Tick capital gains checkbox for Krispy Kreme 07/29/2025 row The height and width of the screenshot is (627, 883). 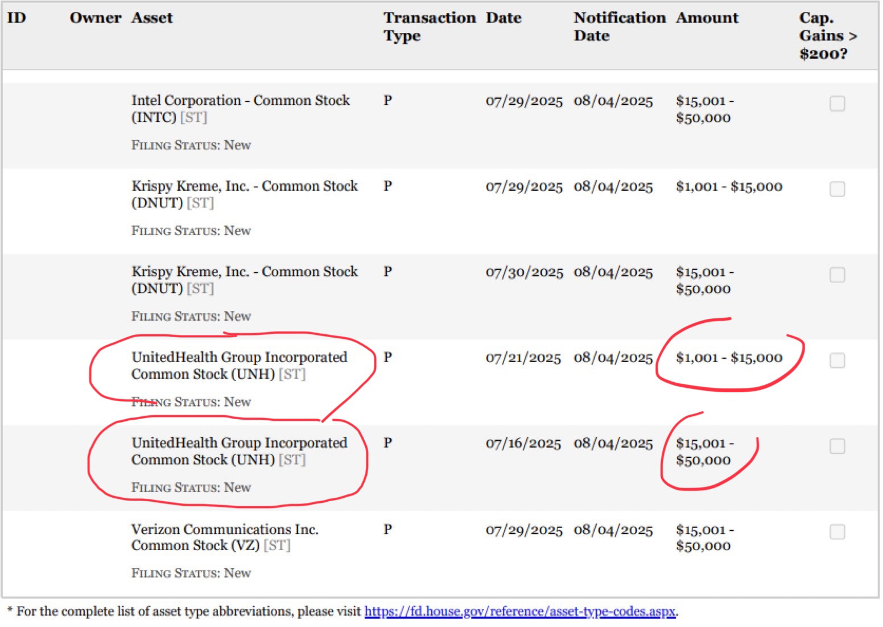click(x=837, y=189)
